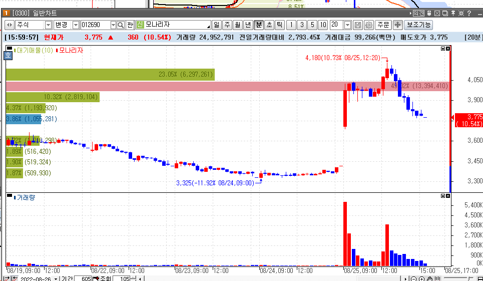Select the minute 분 chart period
Screen dimensions: 483x281
tap(259, 25)
